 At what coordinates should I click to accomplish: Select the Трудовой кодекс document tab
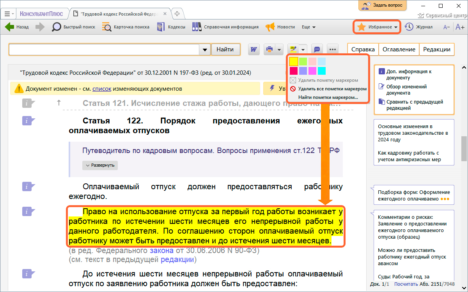[119, 14]
